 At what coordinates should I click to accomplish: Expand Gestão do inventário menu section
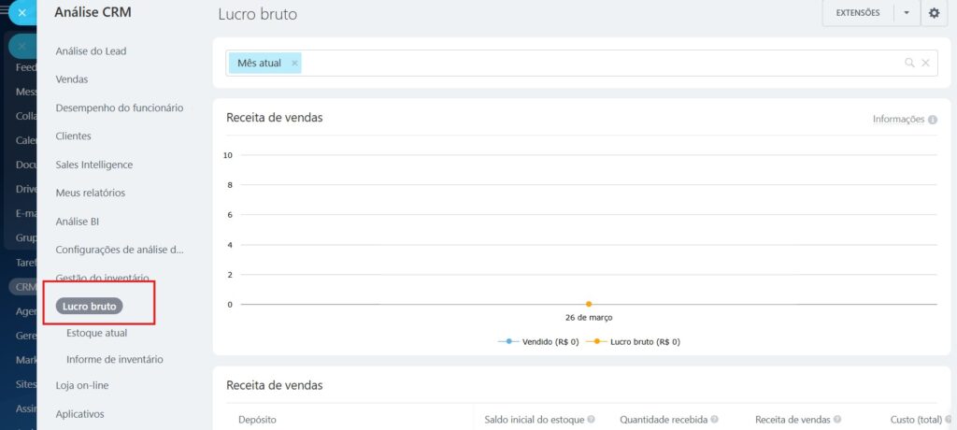(102, 278)
